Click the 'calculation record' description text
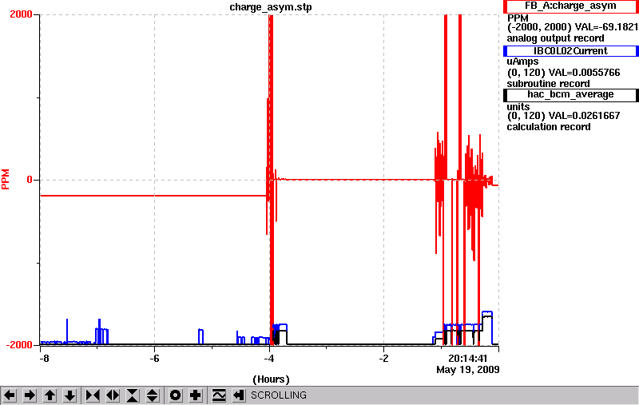The width and height of the screenshot is (639, 405). click(549, 127)
